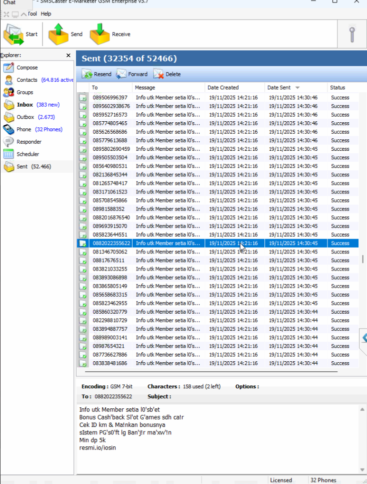Select row with number 08817676511
Image resolution: width=367 pixels, height=484 pixels.
point(217,261)
